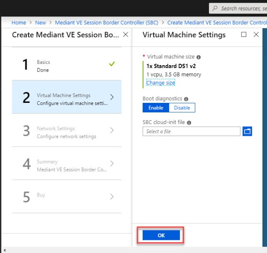Click info icon beside SBC cloud-init file

click(189, 123)
